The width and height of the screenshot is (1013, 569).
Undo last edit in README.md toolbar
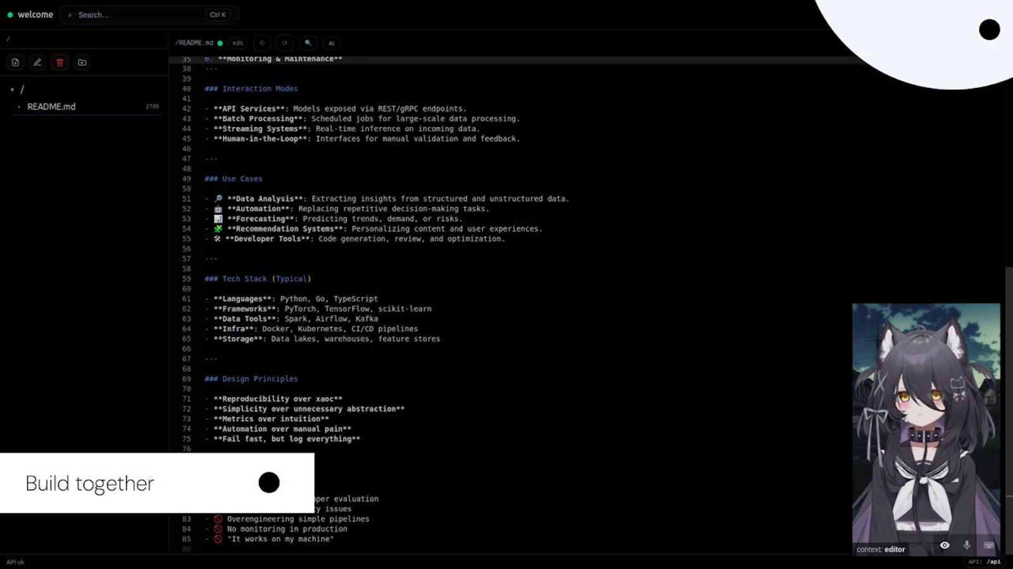(261, 43)
